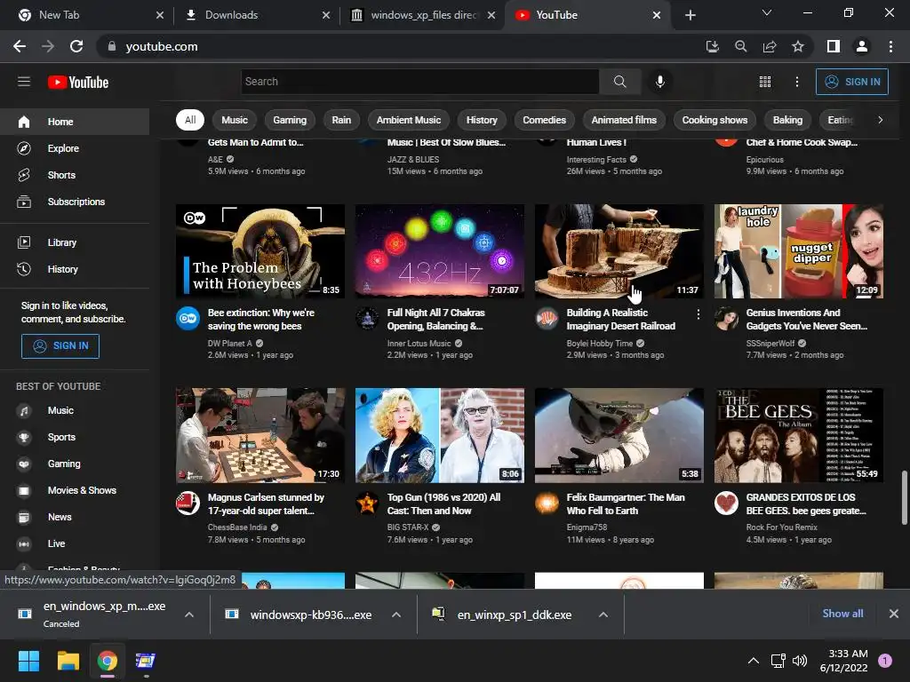
Task: Click the YouTube search input field
Action: [x=420, y=82]
